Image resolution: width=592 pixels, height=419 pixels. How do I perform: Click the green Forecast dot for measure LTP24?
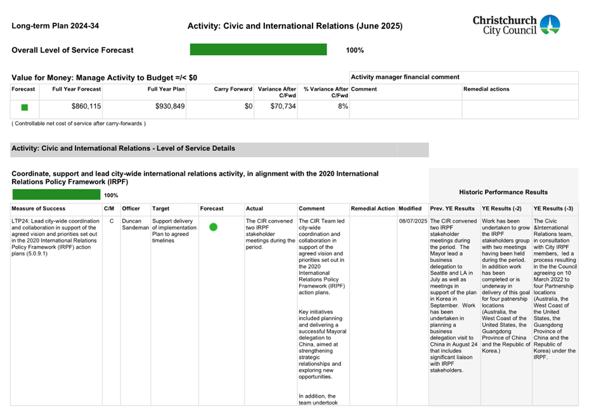214,226
